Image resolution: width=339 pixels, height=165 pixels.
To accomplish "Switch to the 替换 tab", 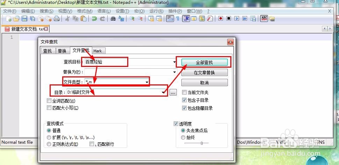I will 62,51.
